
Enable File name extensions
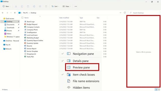pos(80,81)
